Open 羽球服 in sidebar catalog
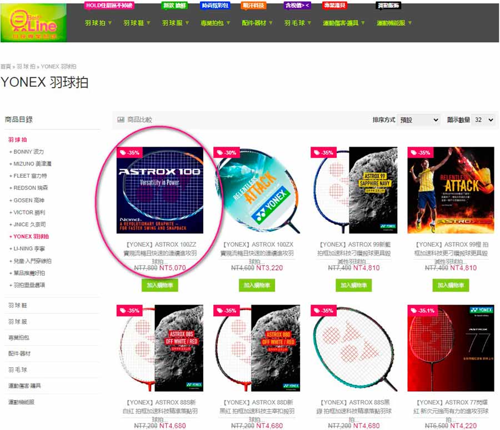 [18, 322]
